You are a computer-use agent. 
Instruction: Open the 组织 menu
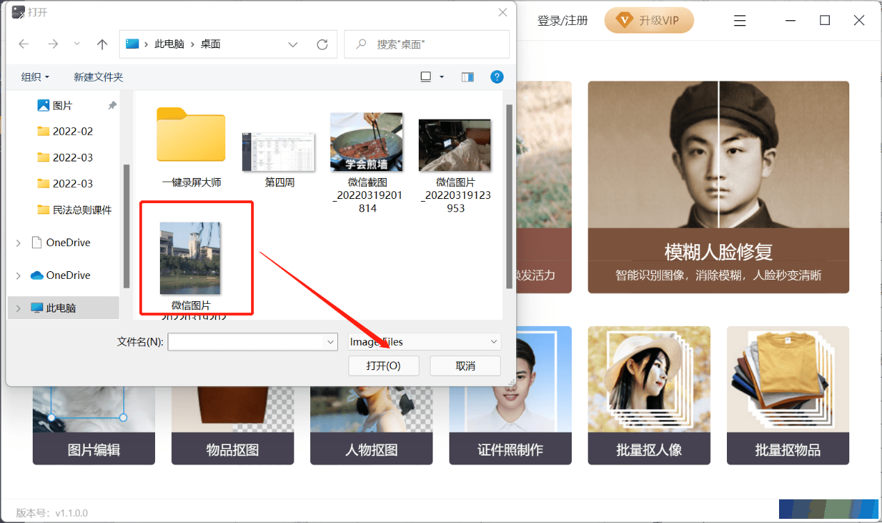pos(35,77)
